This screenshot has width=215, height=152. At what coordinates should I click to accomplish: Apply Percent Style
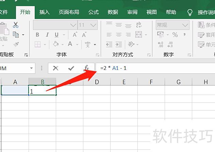tap(175, 35)
